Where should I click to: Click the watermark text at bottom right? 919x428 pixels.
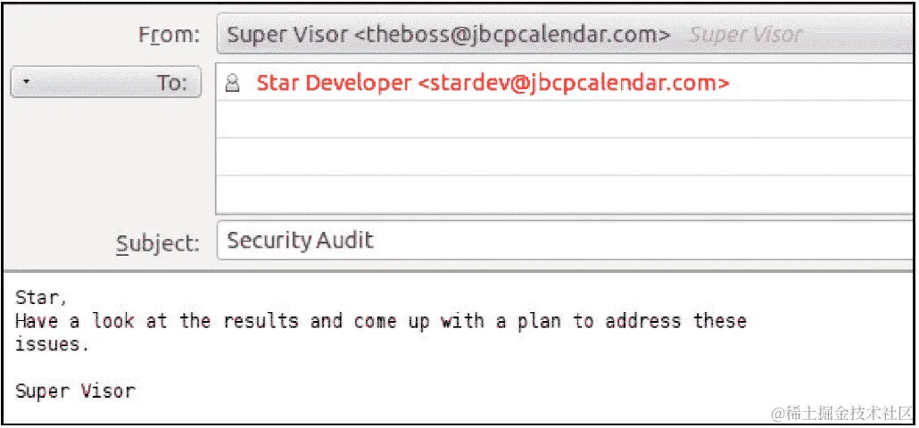tap(840, 414)
